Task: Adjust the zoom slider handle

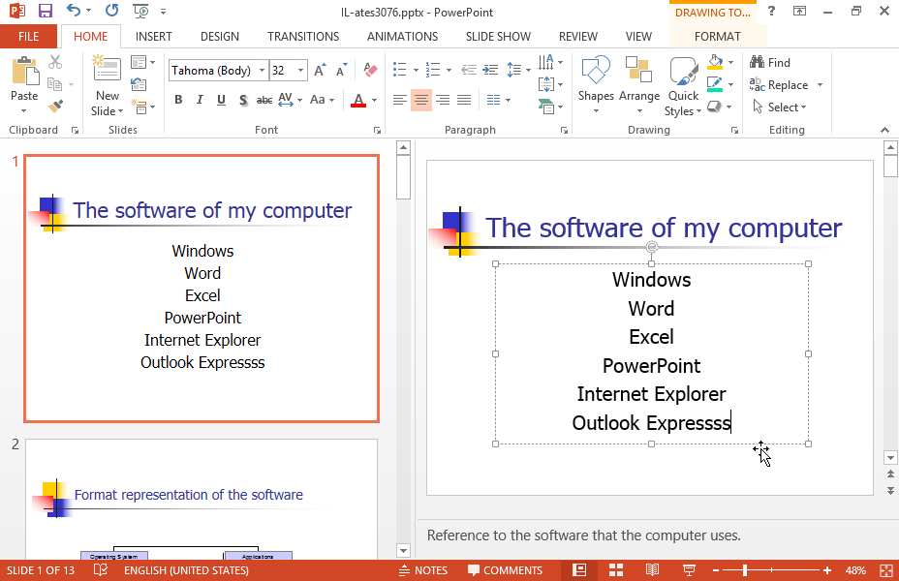Action: point(745,570)
